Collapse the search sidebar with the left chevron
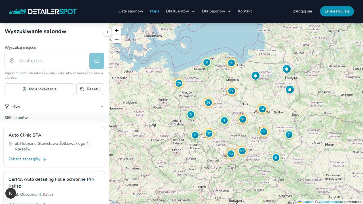This screenshot has width=363, height=204. click(107, 32)
